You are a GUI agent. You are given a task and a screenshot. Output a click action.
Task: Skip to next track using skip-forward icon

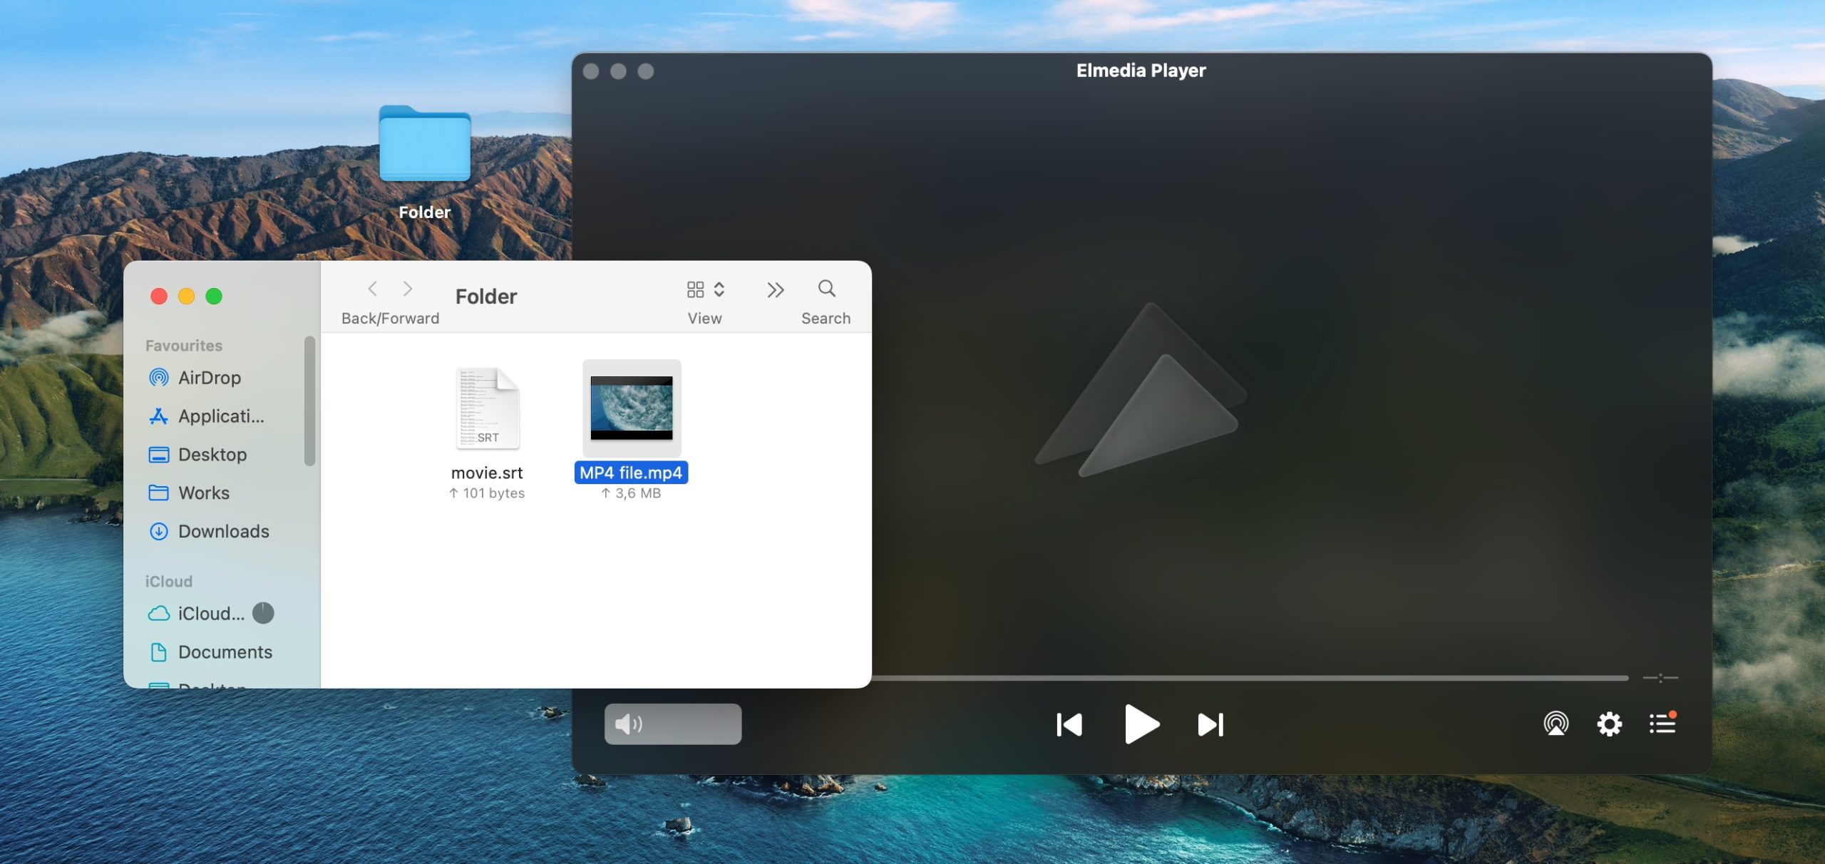(1210, 723)
